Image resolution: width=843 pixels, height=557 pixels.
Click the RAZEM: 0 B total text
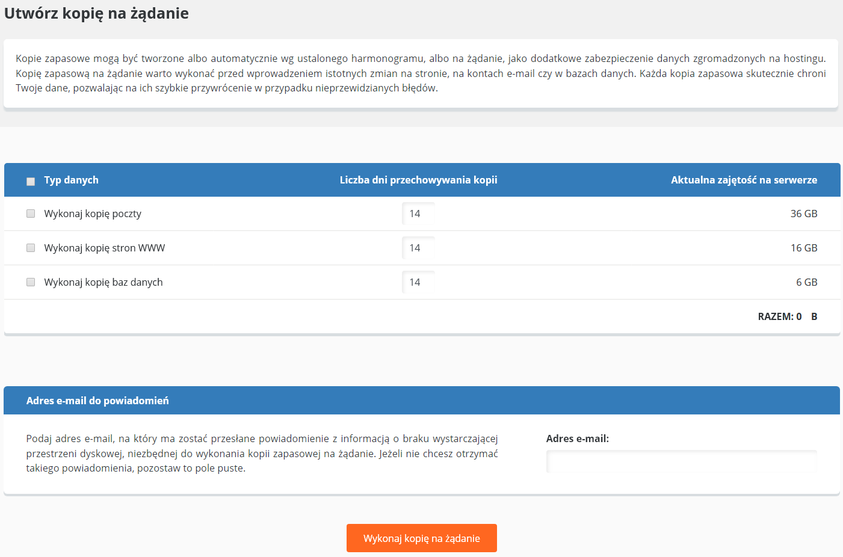788,316
